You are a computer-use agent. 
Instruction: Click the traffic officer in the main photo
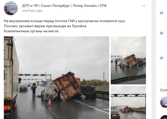[x=34, y=90]
